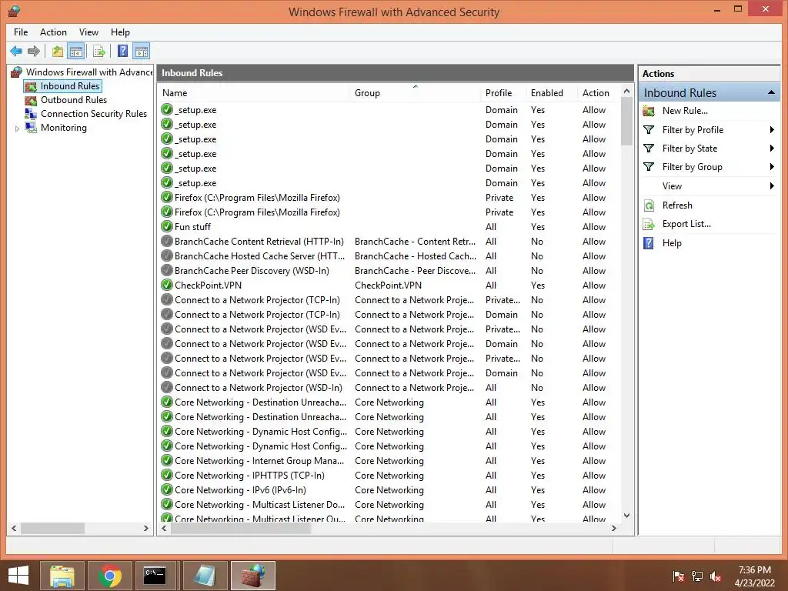Sort by the Profile column header
This screenshot has width=788, height=591.
[503, 93]
